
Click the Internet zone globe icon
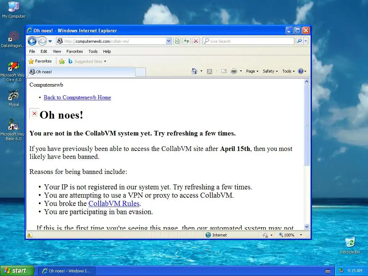[x=208, y=235]
